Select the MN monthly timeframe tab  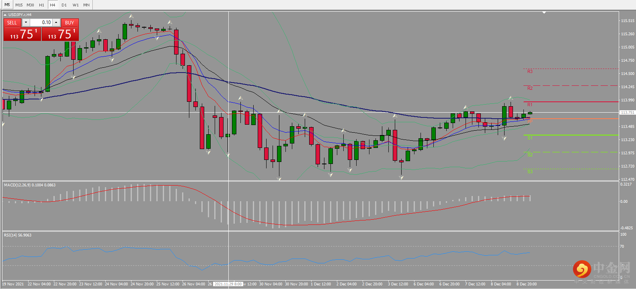click(86, 5)
